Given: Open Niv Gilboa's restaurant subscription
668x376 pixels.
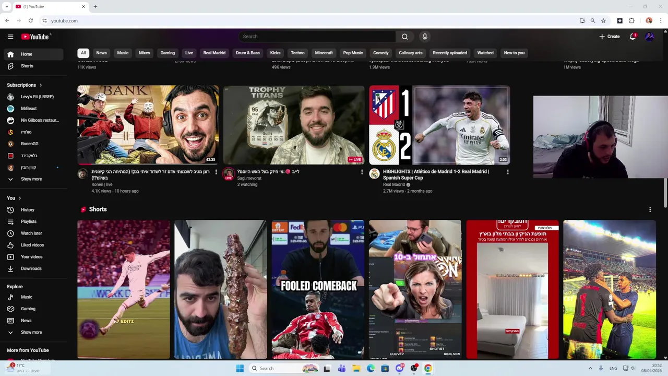Looking at the screenshot, I should point(33,120).
